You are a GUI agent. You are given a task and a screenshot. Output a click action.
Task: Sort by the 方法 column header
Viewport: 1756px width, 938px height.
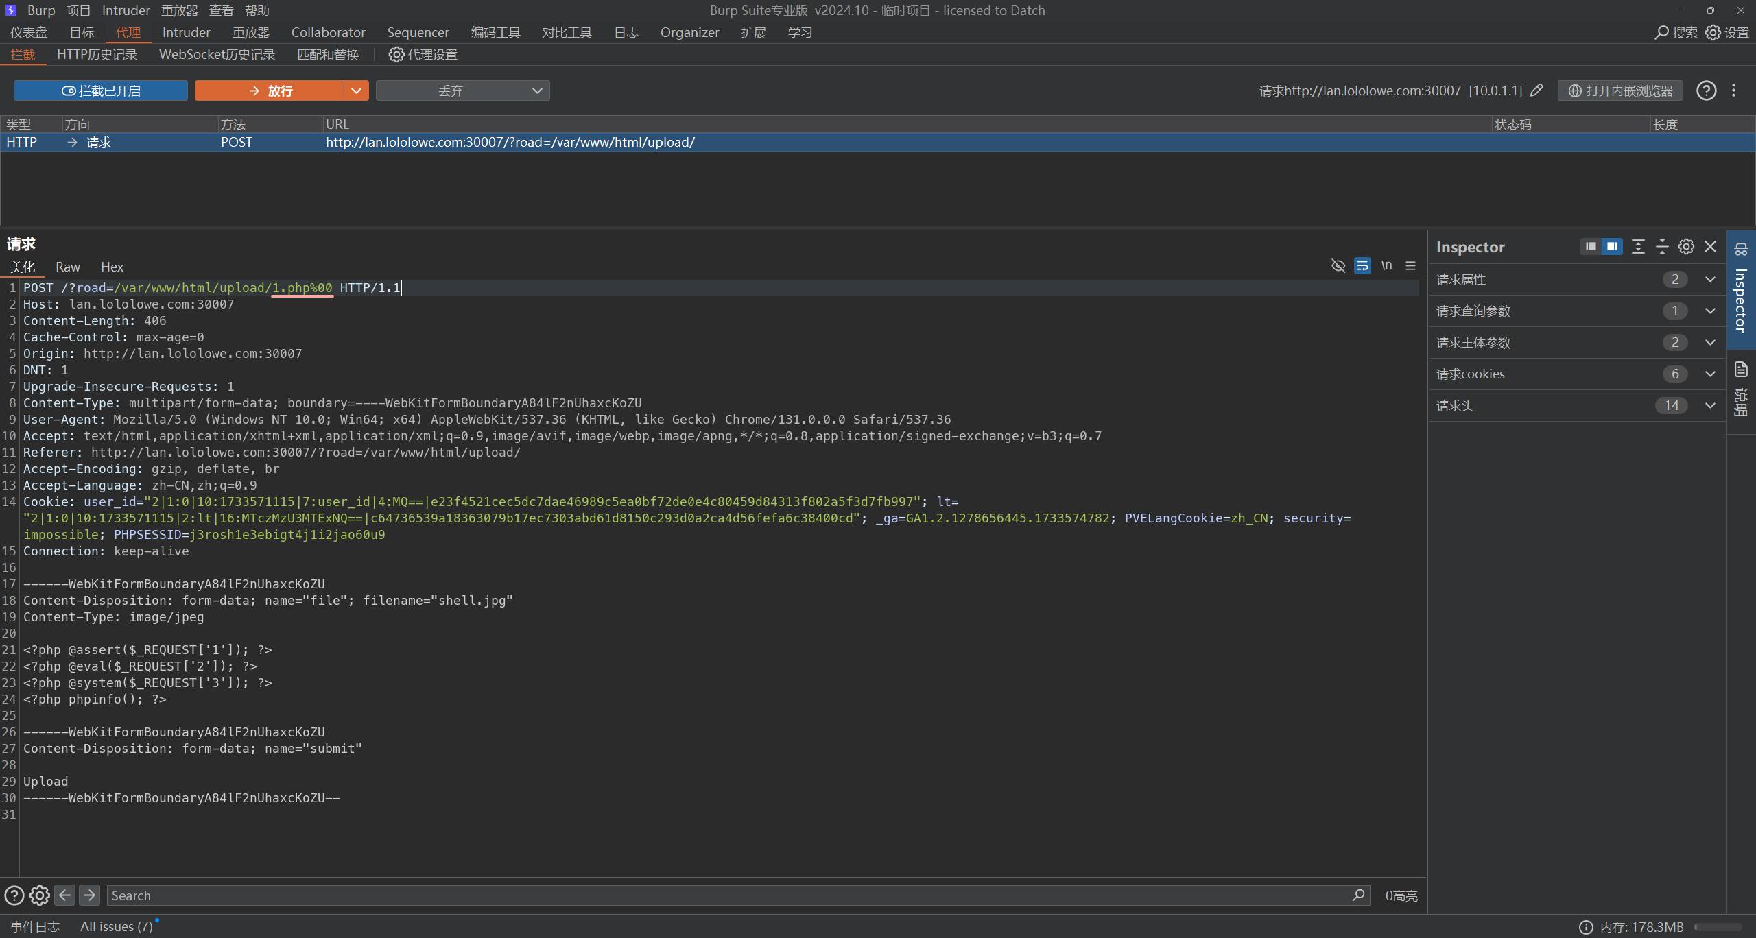270,124
